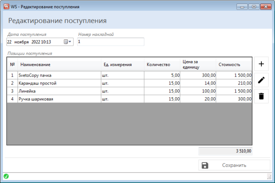
Task: Select the Линейка item cell
Action: (59, 91)
